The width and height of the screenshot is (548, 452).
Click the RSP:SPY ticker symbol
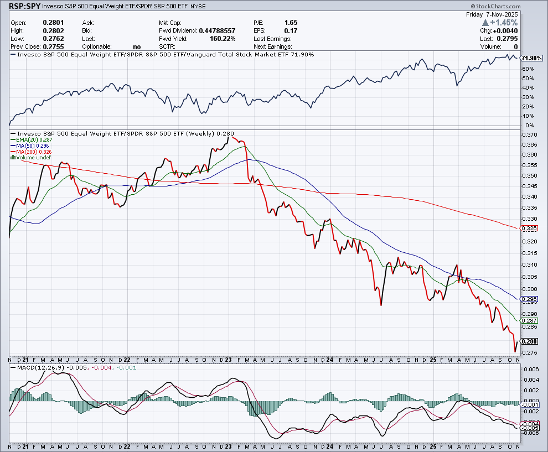pyautogui.click(x=23, y=8)
